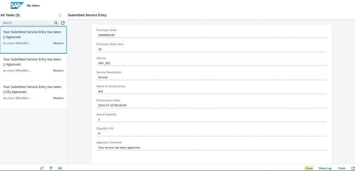Click the SAP logo
The width and height of the screenshot is (355, 171).
tap(17, 5)
